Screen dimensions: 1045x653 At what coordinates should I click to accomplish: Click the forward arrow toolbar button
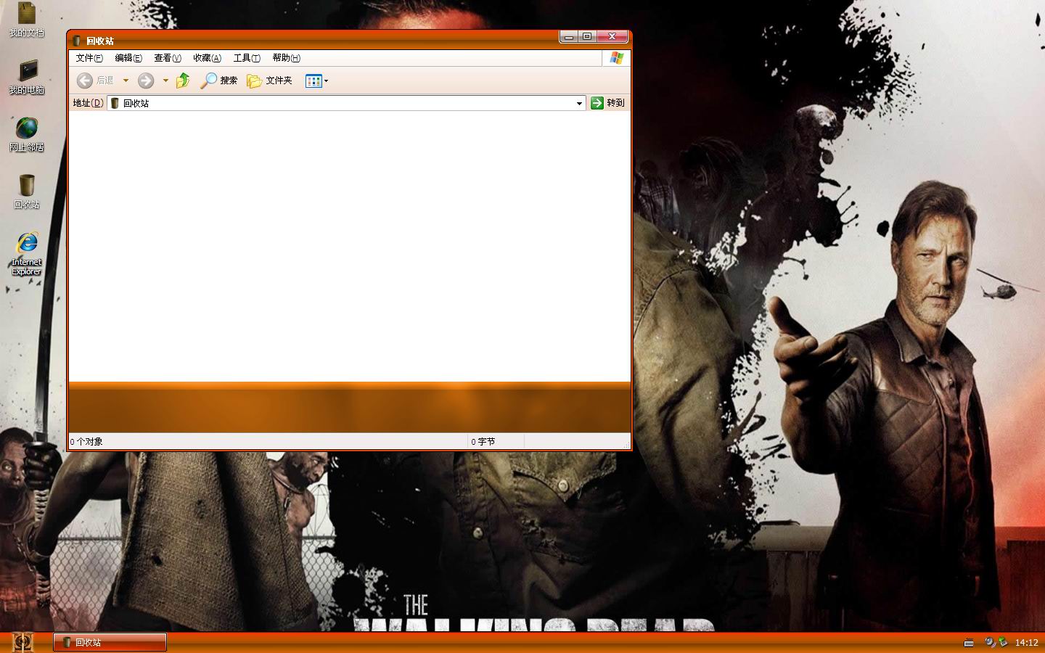[x=146, y=81]
